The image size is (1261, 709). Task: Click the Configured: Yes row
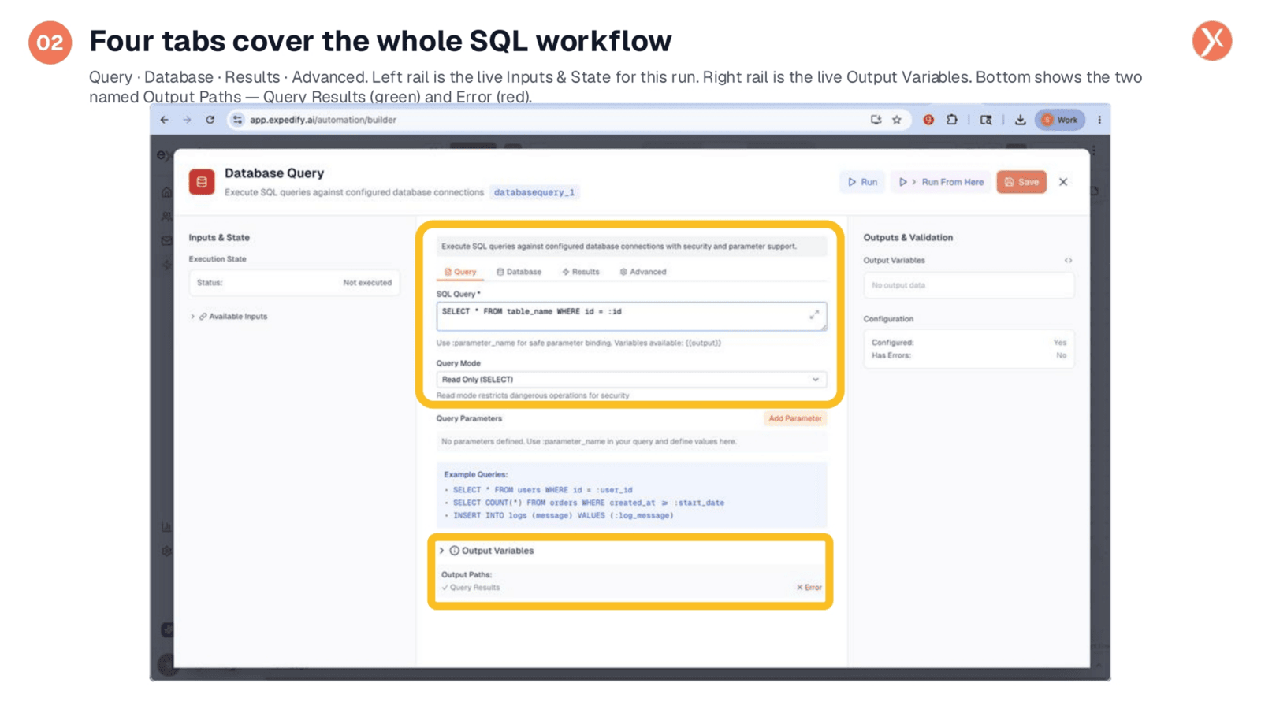pos(969,343)
